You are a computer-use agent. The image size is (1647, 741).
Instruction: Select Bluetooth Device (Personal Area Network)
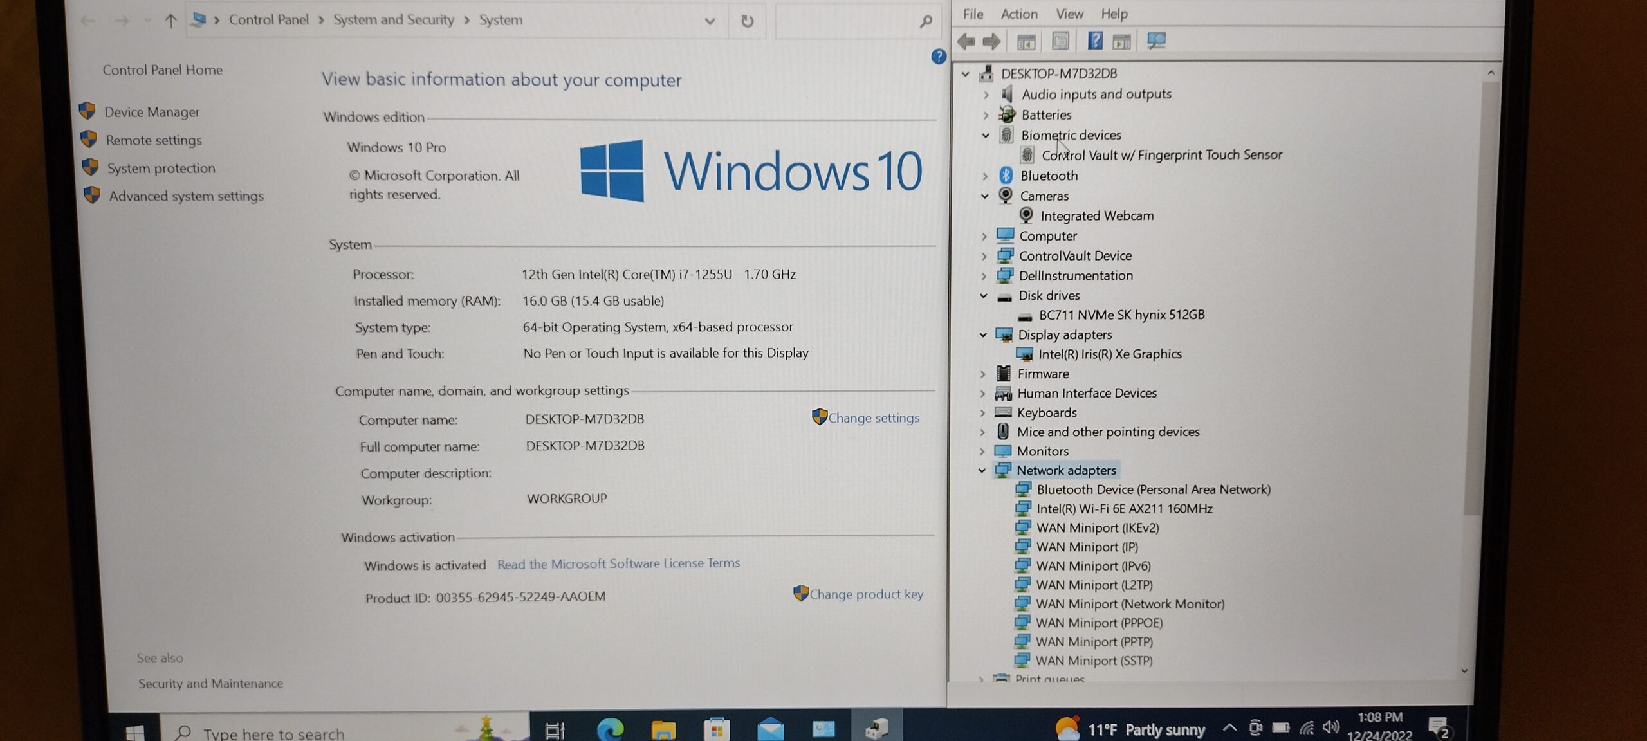[x=1153, y=489]
